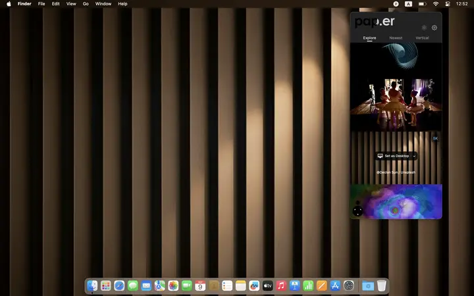
Task: Switch input source via A icon
Action: click(409, 4)
